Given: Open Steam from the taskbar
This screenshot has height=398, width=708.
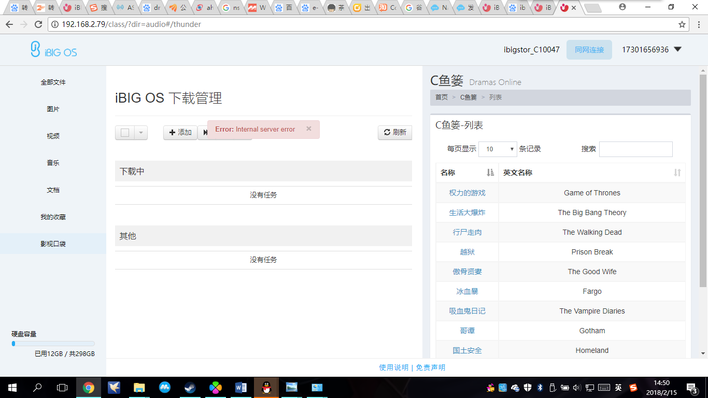Looking at the screenshot, I should pos(190,387).
